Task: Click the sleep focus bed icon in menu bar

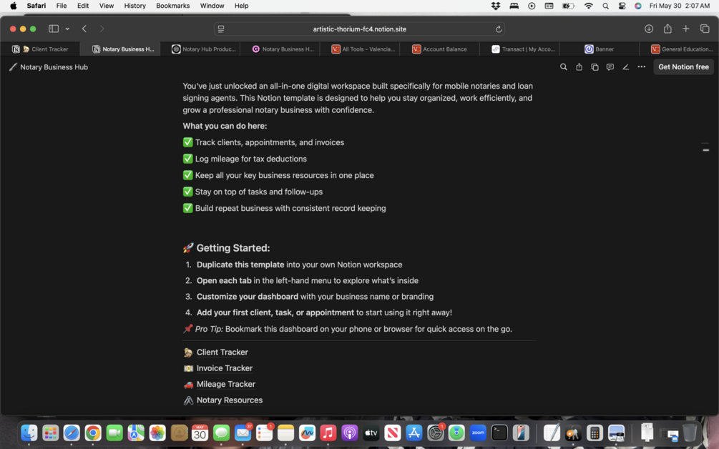Action: [514, 6]
